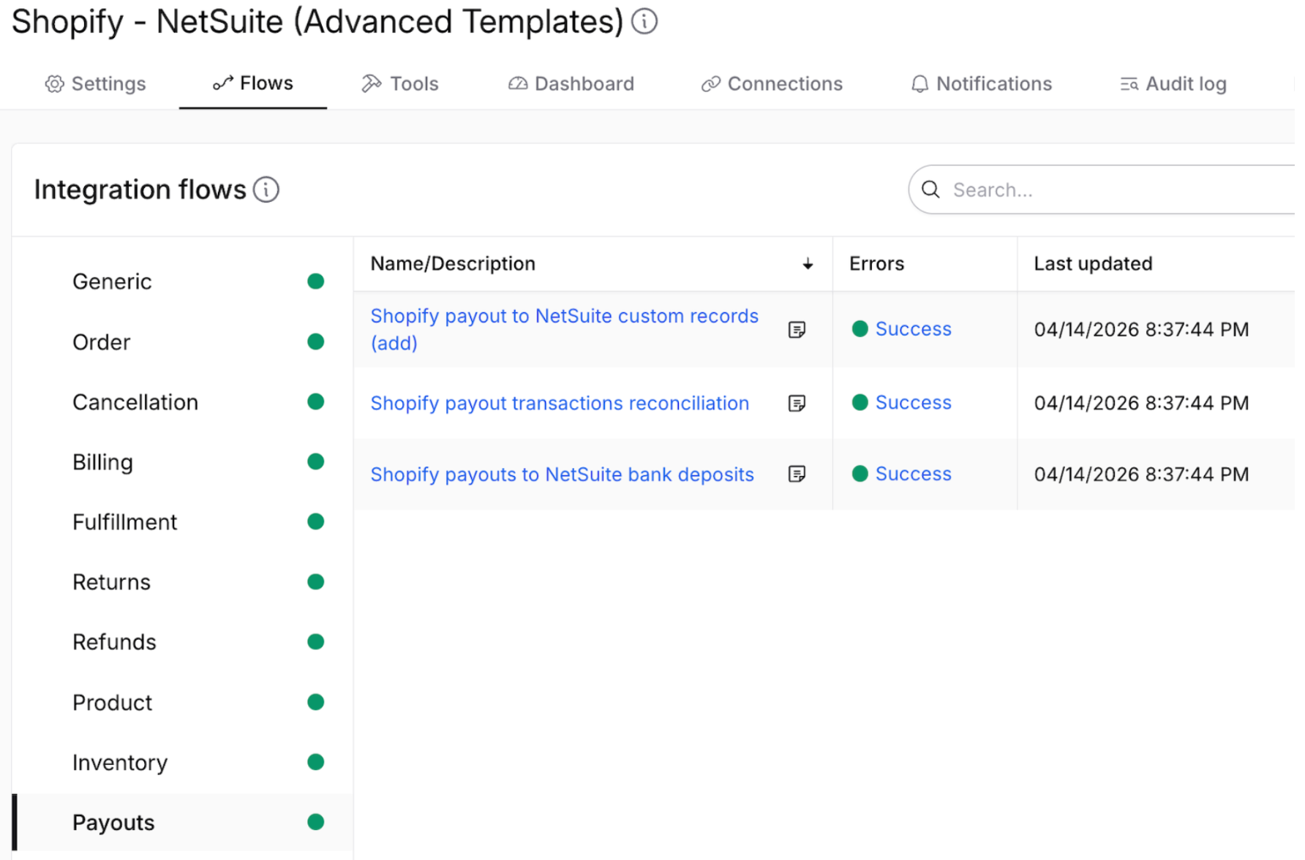Select the Billing flow group

tap(183, 461)
